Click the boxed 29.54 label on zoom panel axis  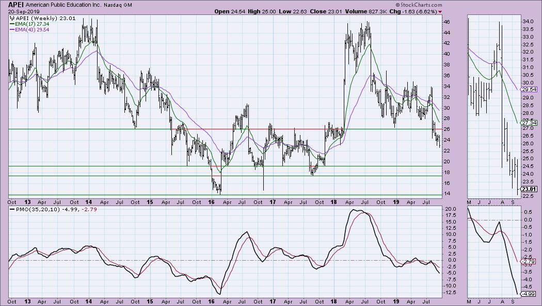(x=529, y=89)
